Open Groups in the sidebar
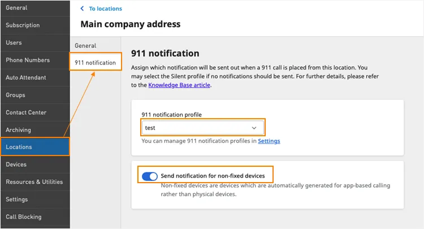The height and width of the screenshot is (229, 424). coord(35,95)
